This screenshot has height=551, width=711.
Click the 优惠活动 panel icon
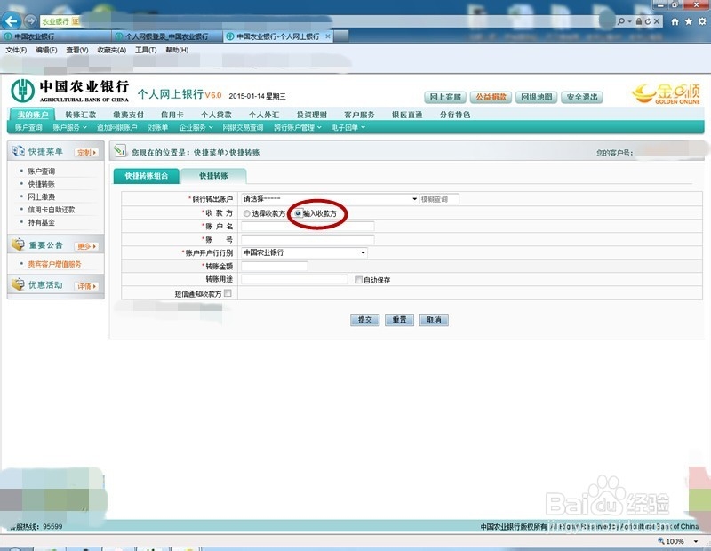[x=18, y=284]
